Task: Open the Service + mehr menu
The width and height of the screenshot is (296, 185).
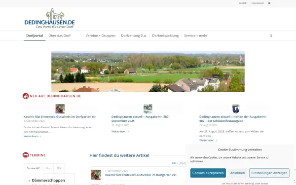Action: coord(196,36)
